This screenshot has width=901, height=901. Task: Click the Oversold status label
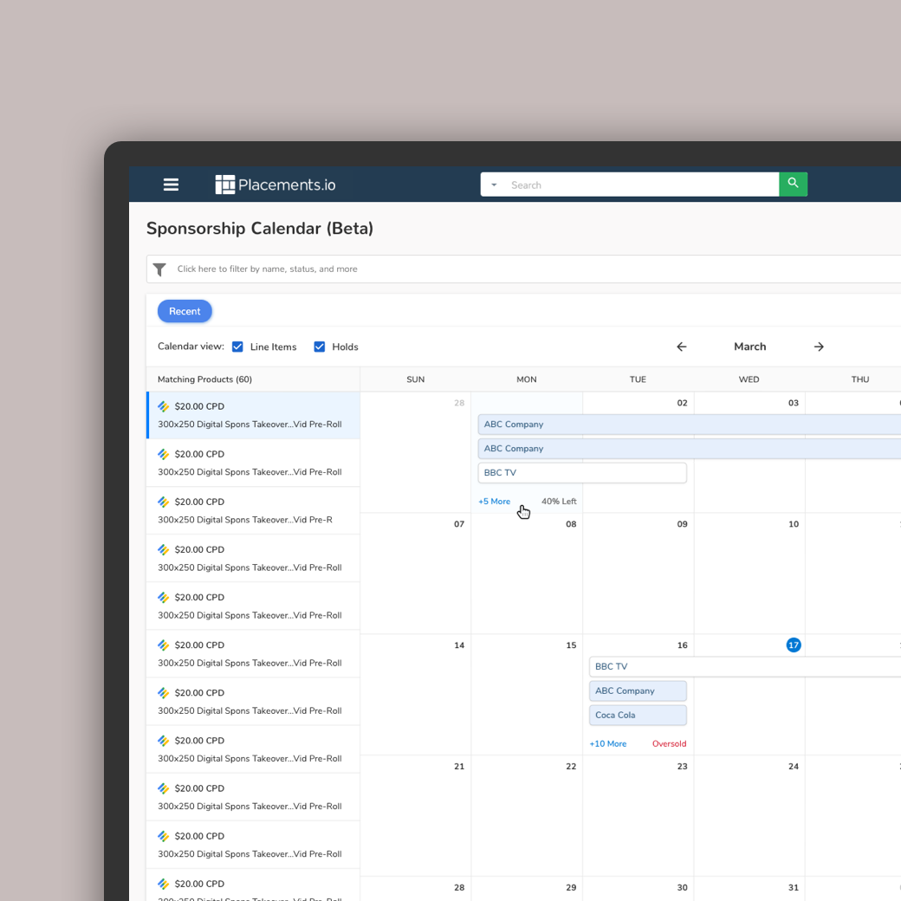click(x=669, y=744)
